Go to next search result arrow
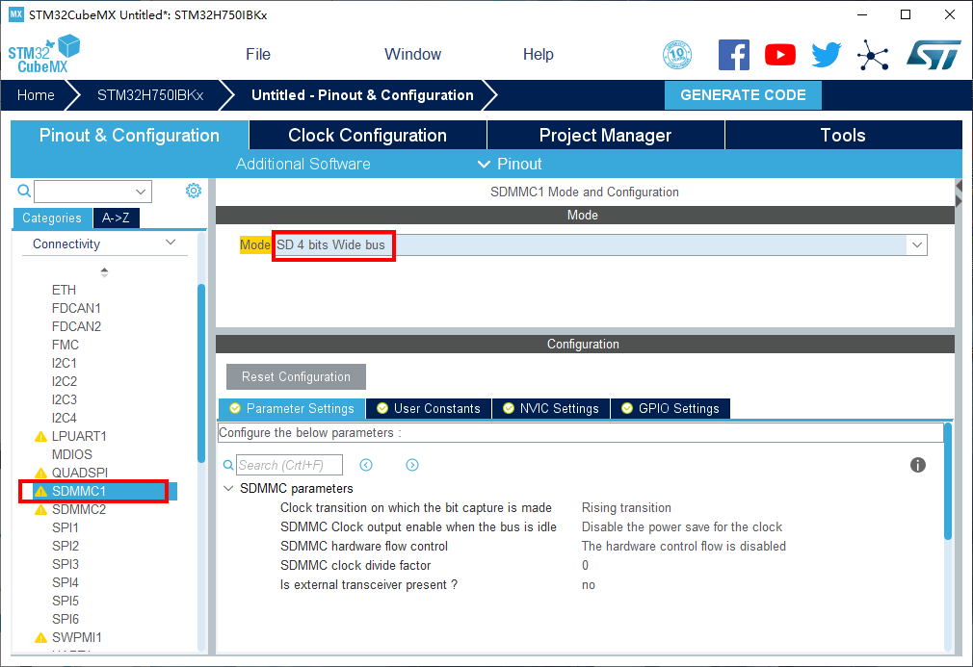Image resolution: width=973 pixels, height=667 pixels. (412, 465)
